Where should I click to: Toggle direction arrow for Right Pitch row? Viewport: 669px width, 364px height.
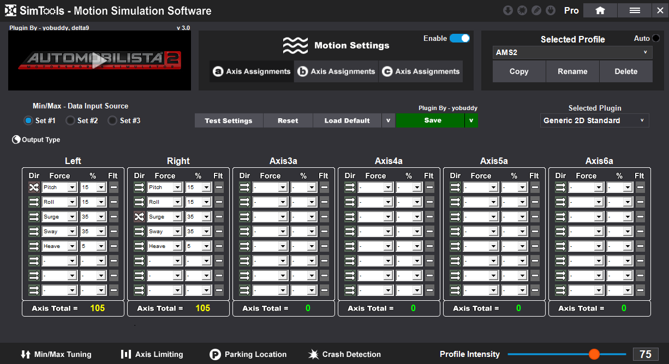[139, 187]
